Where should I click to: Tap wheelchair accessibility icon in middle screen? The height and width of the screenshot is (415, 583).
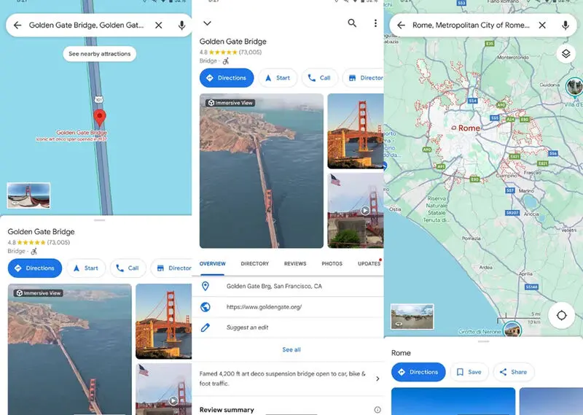click(x=226, y=61)
